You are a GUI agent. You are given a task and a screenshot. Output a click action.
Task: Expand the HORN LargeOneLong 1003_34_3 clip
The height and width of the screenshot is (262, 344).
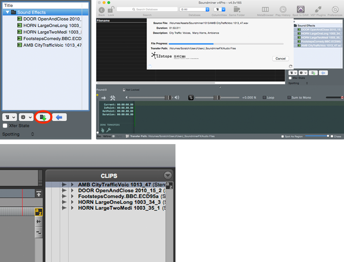(x=72, y=202)
